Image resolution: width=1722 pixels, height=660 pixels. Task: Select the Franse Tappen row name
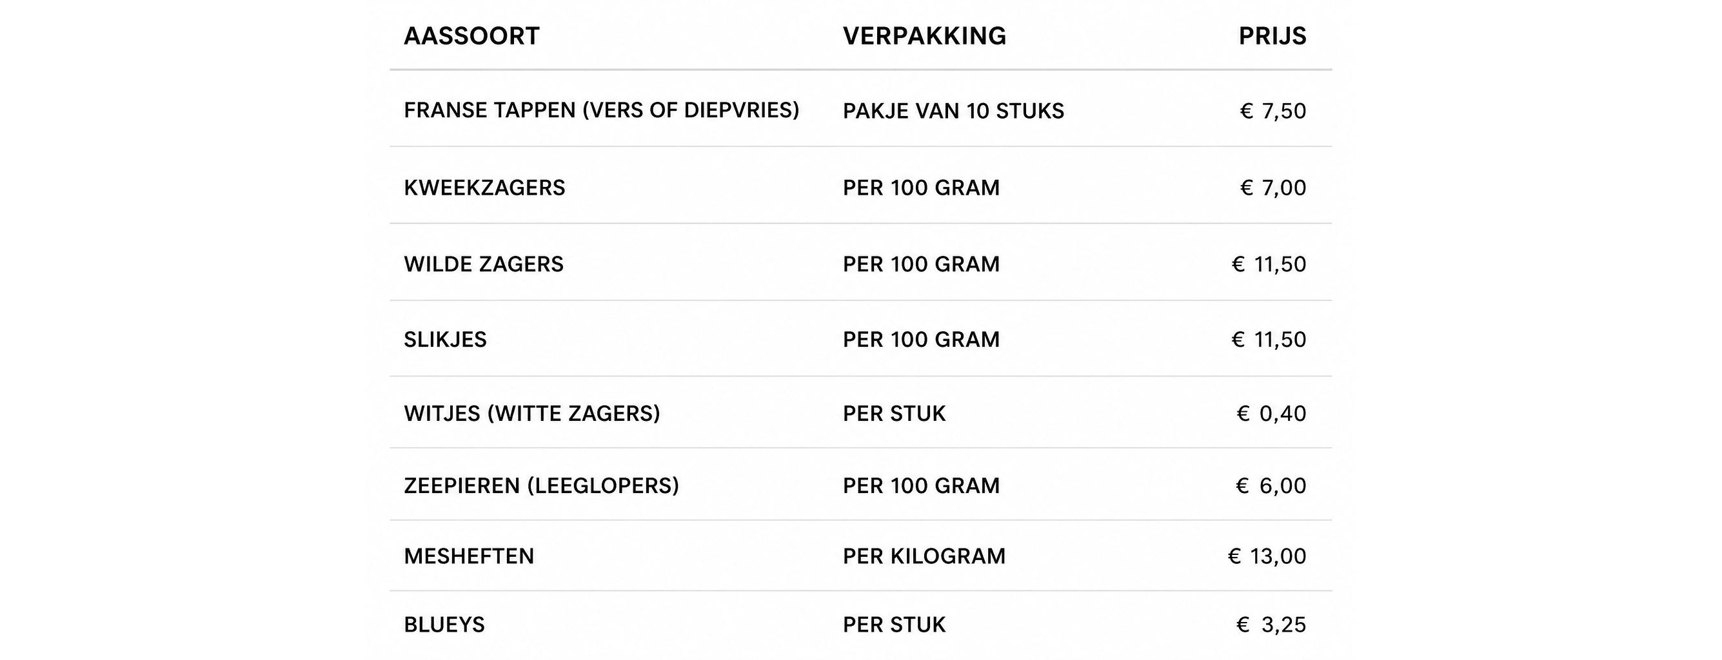tap(602, 110)
